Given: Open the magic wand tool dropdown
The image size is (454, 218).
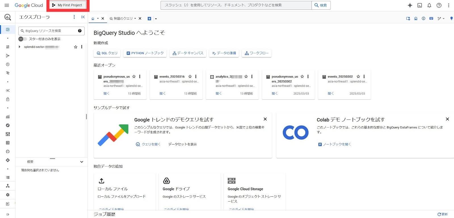Looking at the screenshot, I should (x=441, y=18).
